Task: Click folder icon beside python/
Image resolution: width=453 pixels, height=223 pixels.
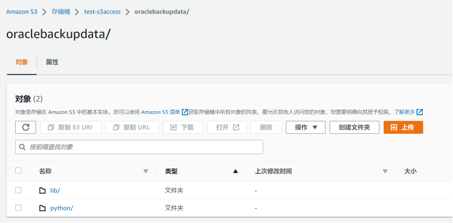Action: (42, 208)
